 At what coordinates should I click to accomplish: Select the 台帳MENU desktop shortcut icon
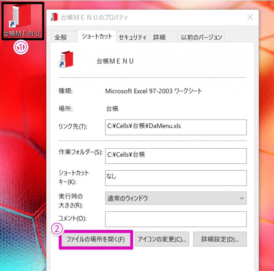[x=22, y=20]
